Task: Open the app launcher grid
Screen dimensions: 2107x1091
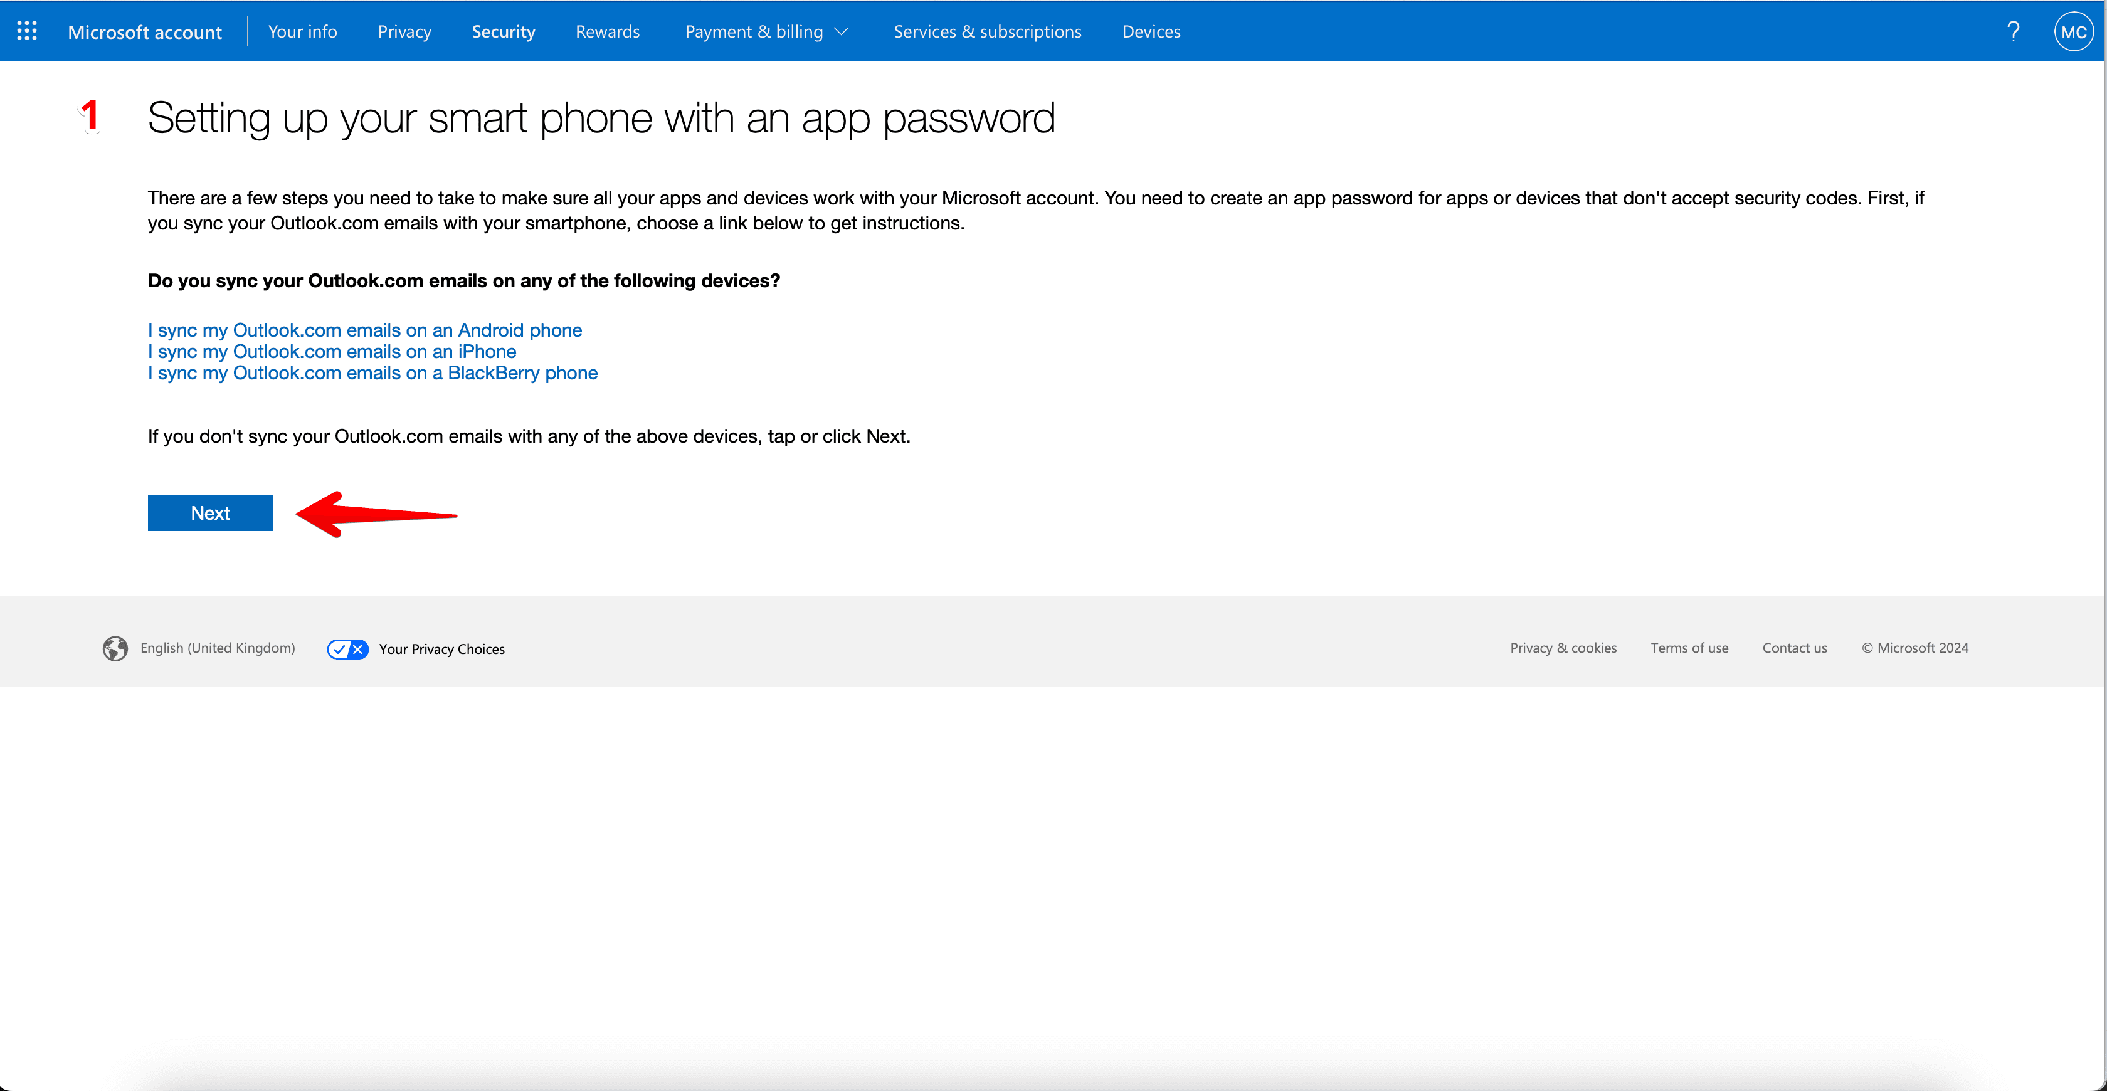Action: click(x=27, y=30)
